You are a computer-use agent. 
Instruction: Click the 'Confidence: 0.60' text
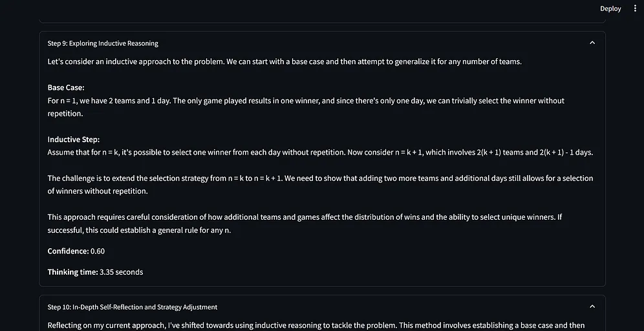76,251
